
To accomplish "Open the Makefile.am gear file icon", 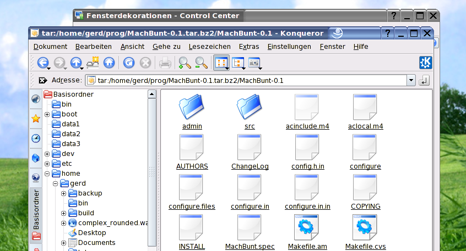I will 306,227.
